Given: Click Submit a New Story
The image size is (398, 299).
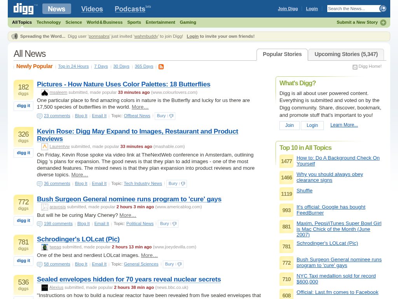Looking at the screenshot, I should [357, 22].
